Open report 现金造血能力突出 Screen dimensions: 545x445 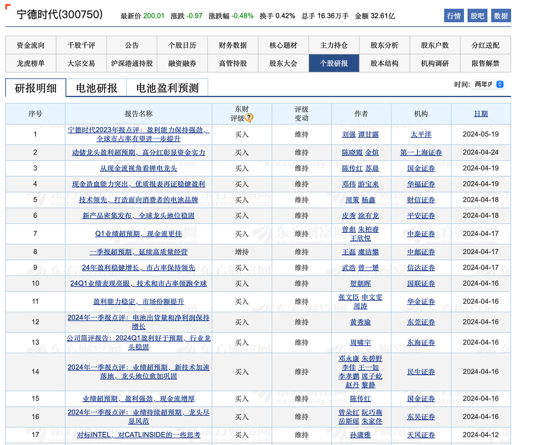pos(138,184)
